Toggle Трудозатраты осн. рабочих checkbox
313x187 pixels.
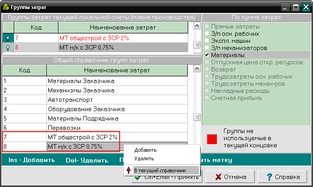[207, 76]
